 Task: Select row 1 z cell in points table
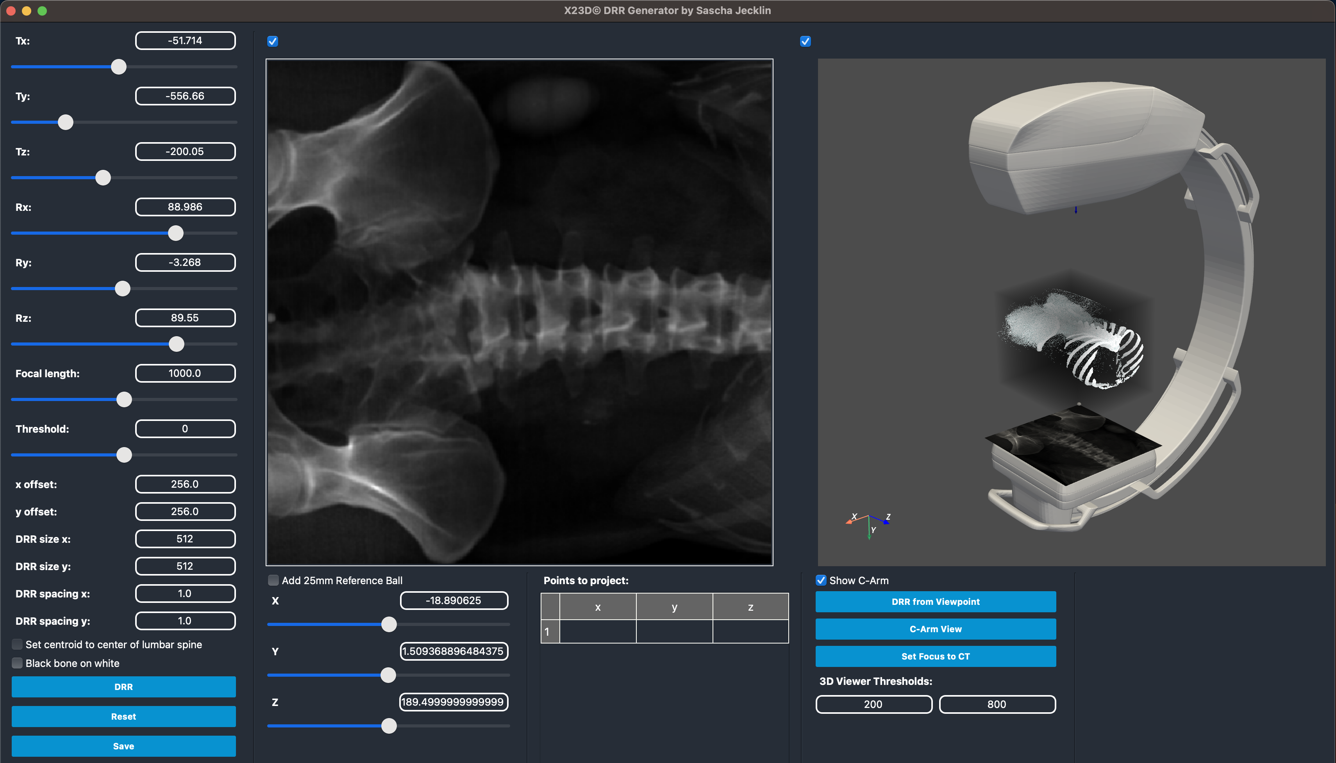750,631
